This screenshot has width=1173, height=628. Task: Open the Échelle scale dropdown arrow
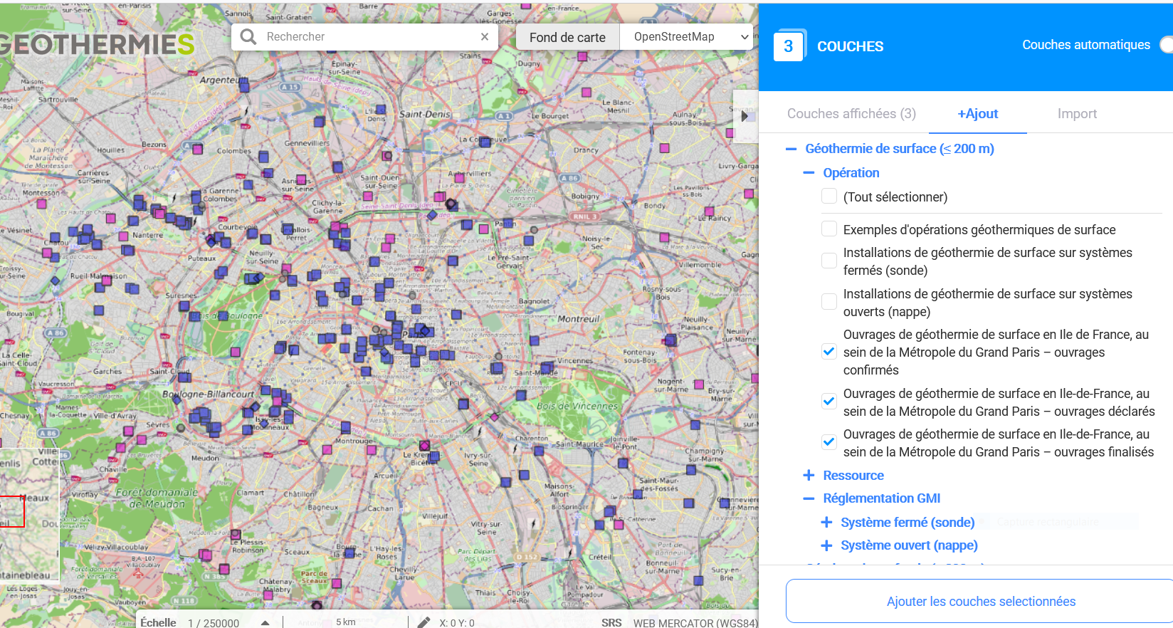265,622
